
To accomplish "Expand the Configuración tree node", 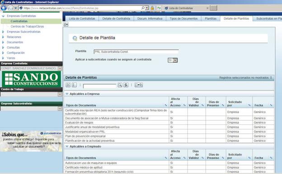I will tap(3, 53).
